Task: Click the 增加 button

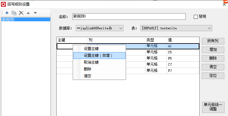Action: point(213,50)
